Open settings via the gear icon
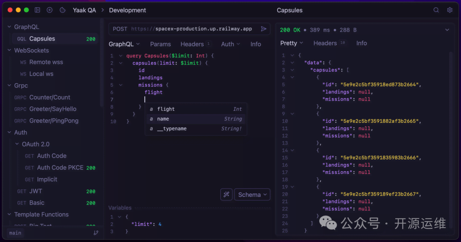Image resolution: width=461 pixels, height=242 pixels. (449, 10)
